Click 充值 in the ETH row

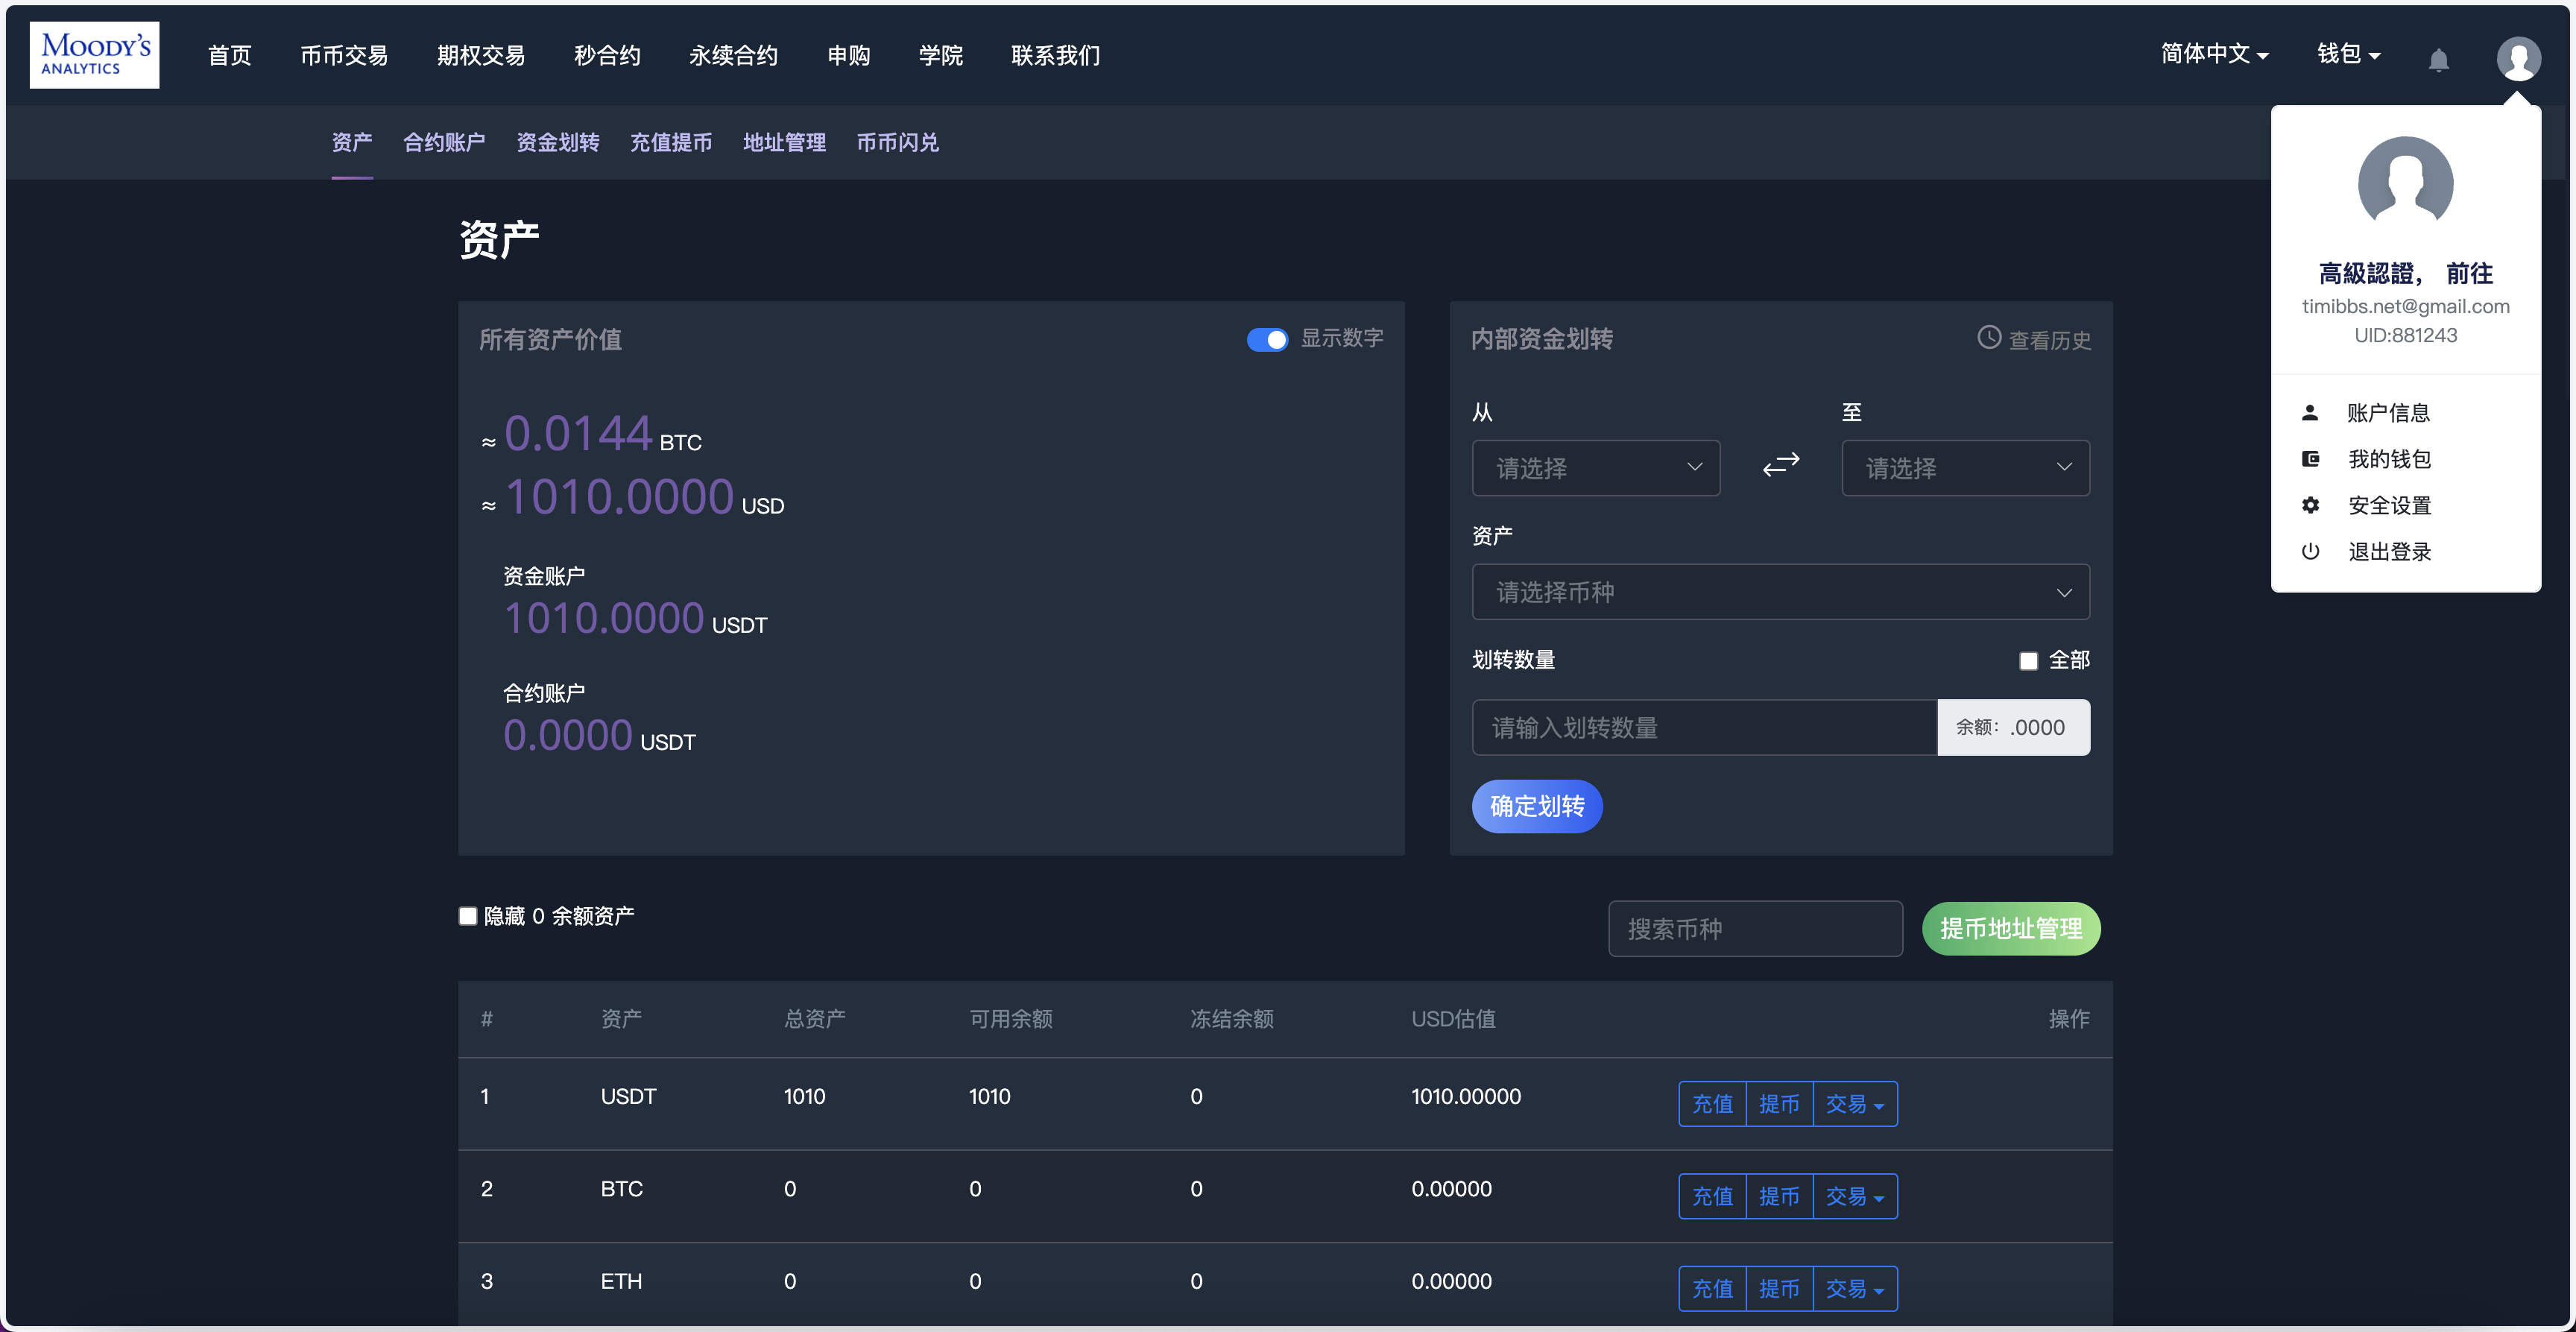click(x=1712, y=1289)
